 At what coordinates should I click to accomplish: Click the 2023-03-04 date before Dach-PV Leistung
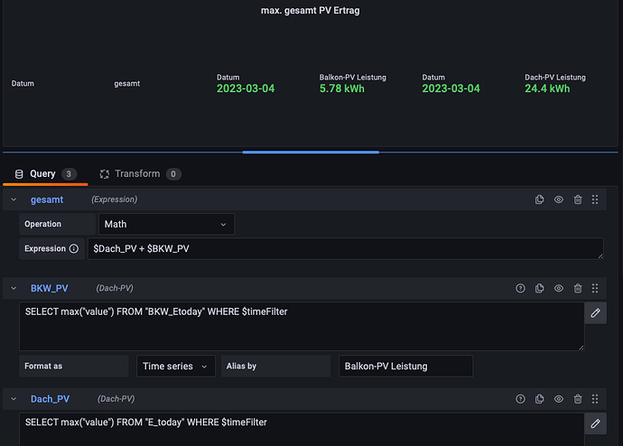pyautogui.click(x=451, y=88)
